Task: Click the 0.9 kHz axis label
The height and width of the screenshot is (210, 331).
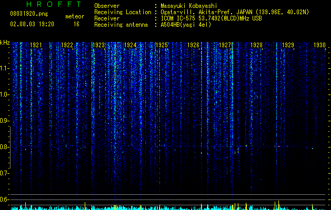Action: click(5, 121)
